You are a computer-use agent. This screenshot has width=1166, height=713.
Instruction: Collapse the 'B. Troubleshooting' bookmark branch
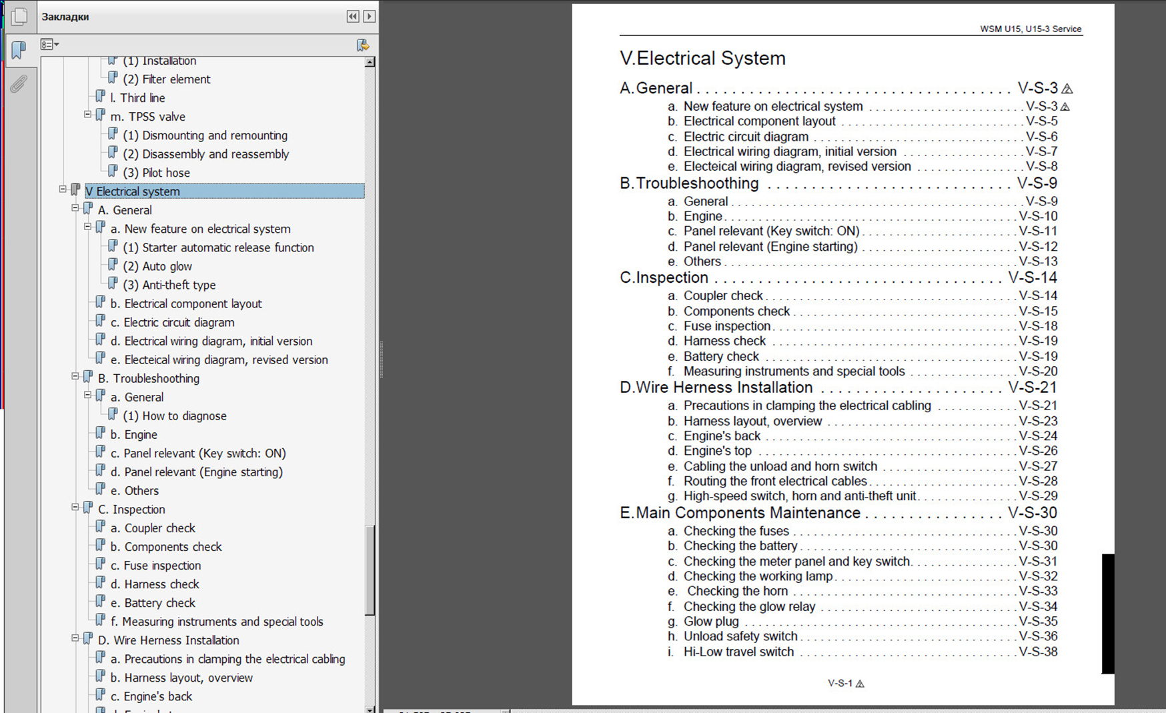75,376
